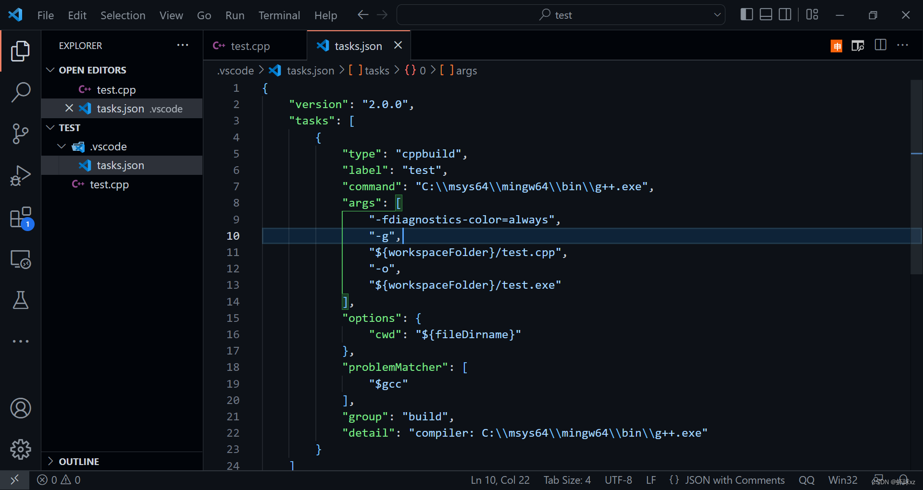923x490 pixels.
Task: Collapse the Open Editors section
Action: click(50, 70)
